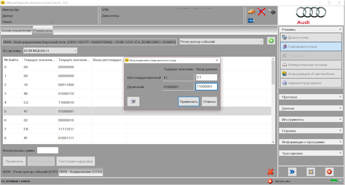Click the red stop exit button
Viewport: 345px width, 185px height.
tap(329, 172)
